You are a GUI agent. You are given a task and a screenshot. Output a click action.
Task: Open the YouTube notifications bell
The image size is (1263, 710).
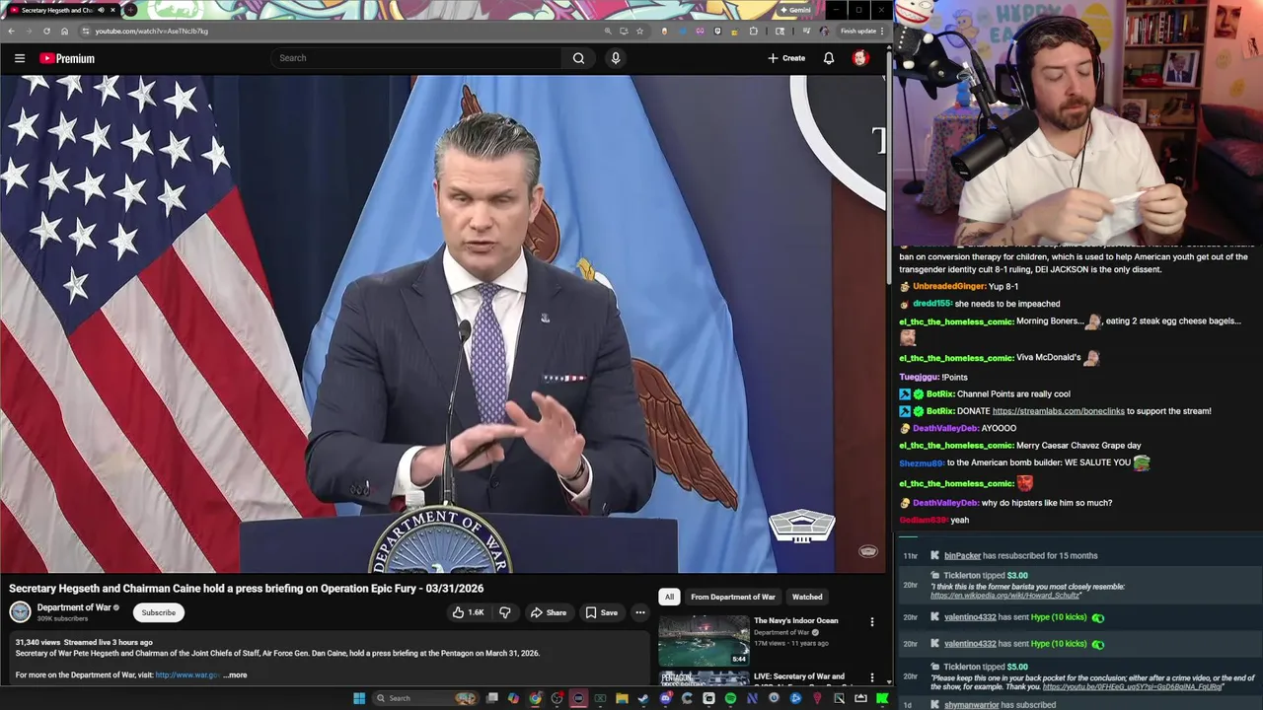(x=829, y=58)
